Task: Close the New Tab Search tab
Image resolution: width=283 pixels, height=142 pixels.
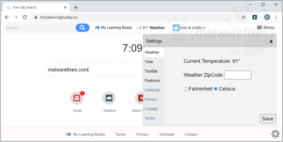Action: tap(65, 7)
